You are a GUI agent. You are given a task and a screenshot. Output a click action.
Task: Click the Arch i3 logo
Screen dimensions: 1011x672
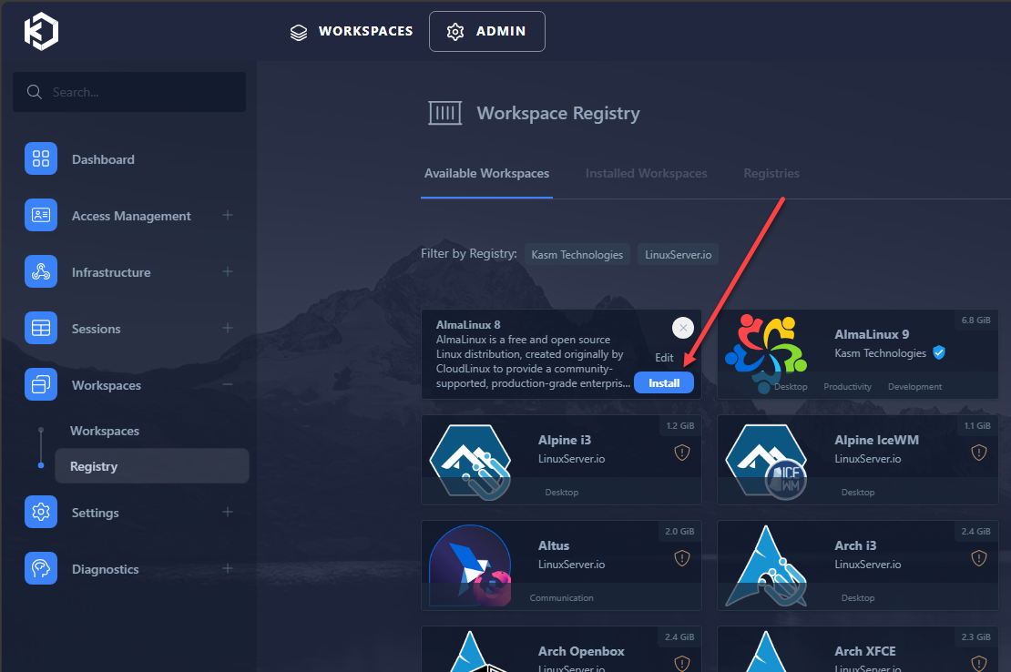click(766, 566)
